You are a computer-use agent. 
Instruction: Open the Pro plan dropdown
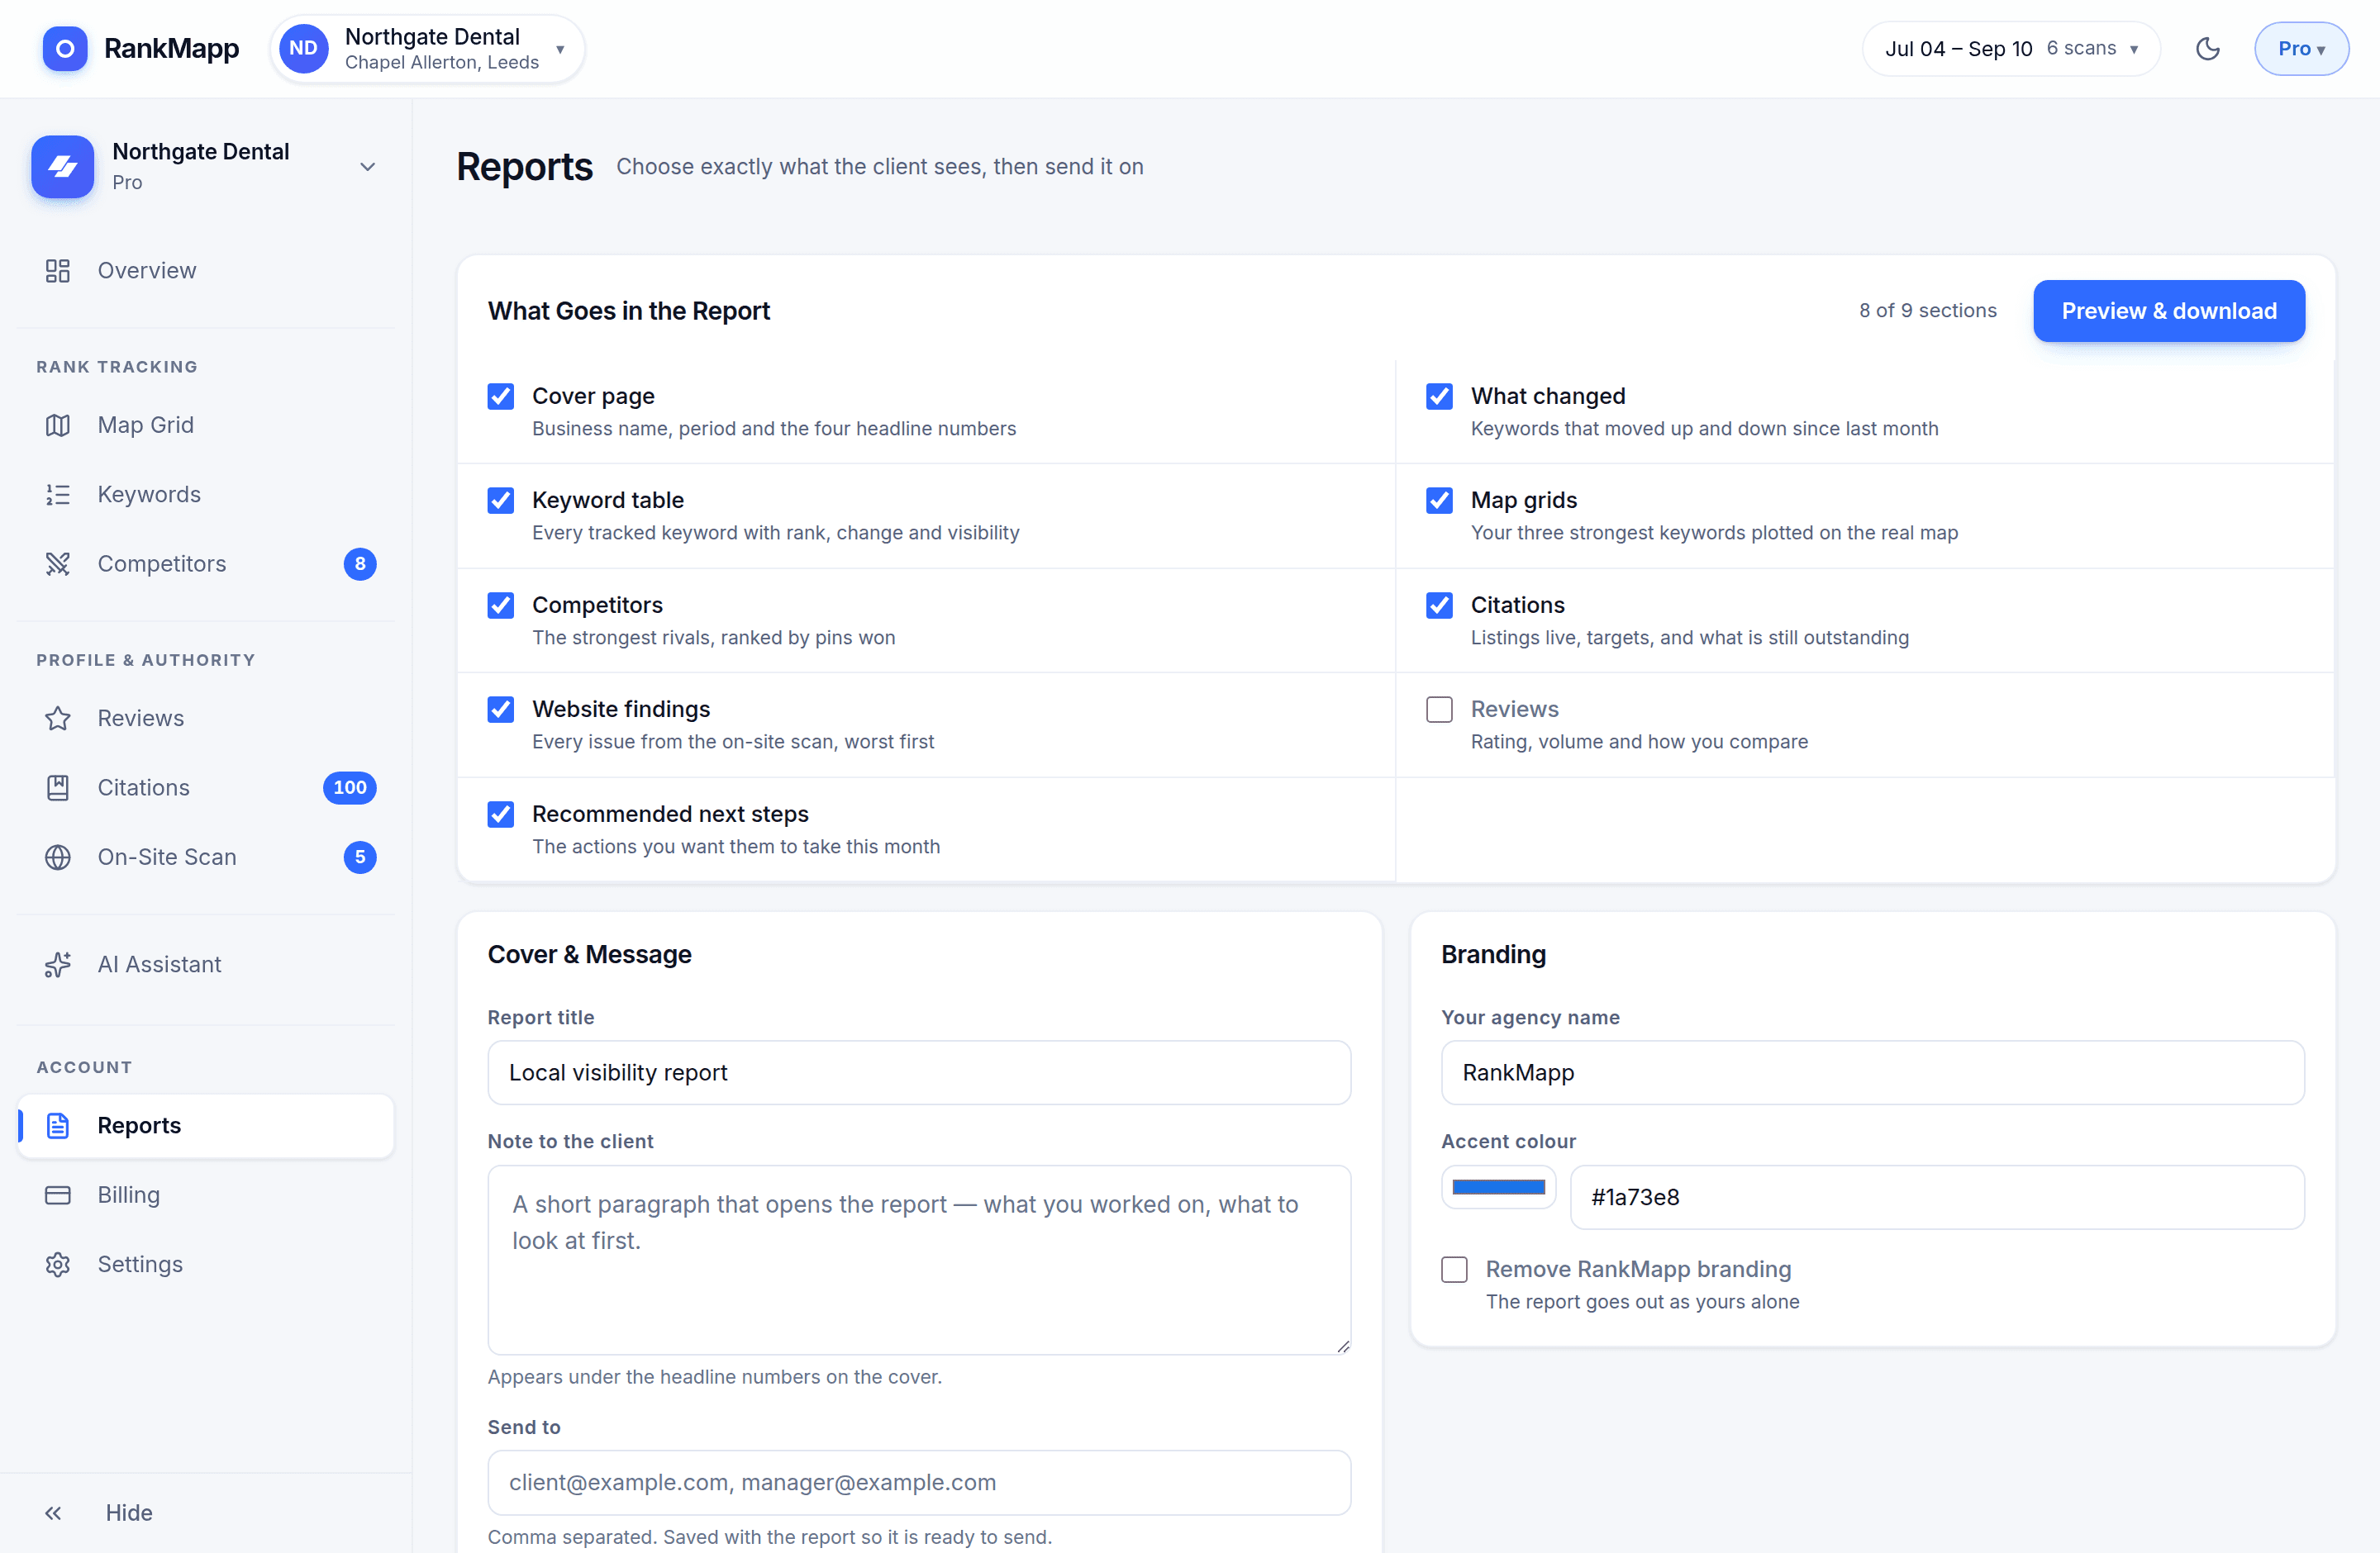tap(2301, 48)
